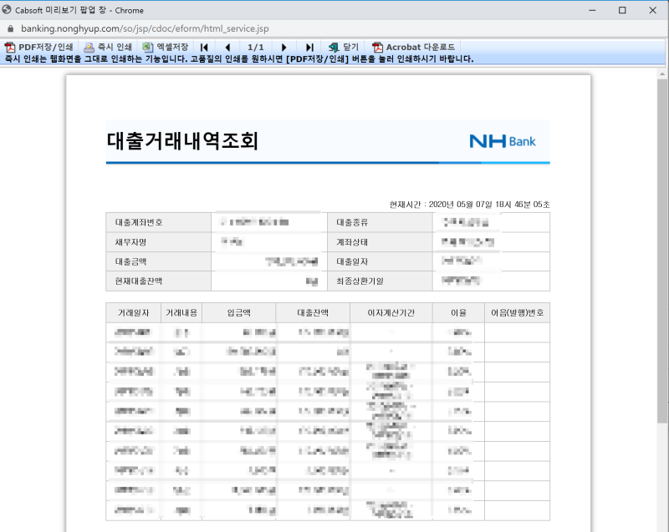Click the 현재대출잔액 label
The image size is (669, 532).
pyautogui.click(x=139, y=281)
